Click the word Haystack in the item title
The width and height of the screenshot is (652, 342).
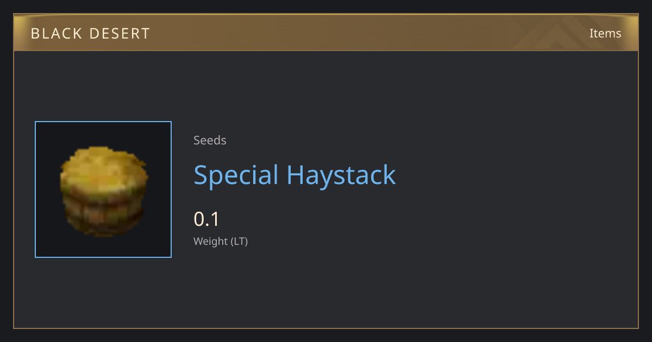(x=341, y=175)
